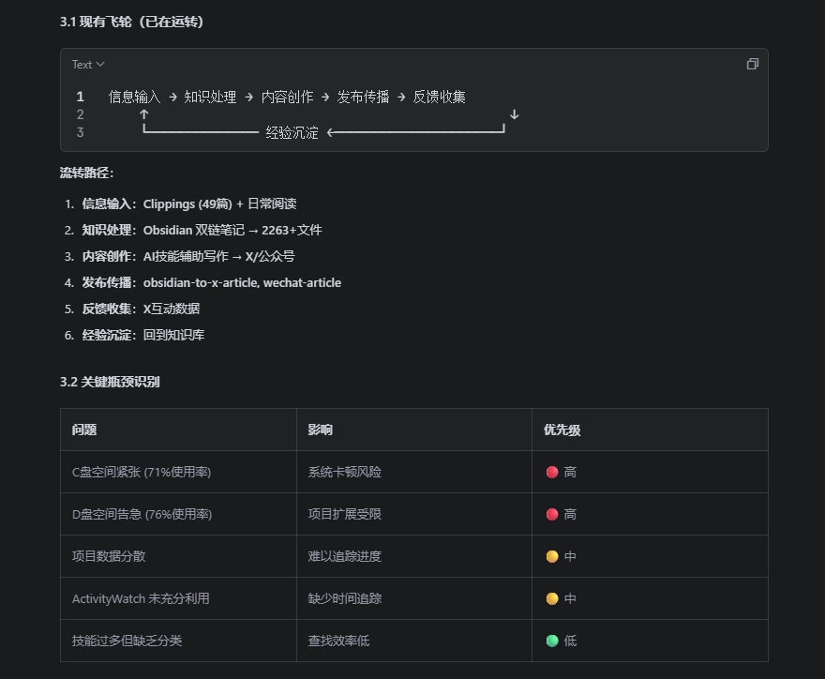The width and height of the screenshot is (825, 679).
Task: Click 反馈收集 in the code block
Action: 440,97
